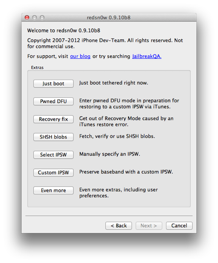Screen dimensions: 218x263
Task: Choose Select IPSW button
Action: point(54,155)
